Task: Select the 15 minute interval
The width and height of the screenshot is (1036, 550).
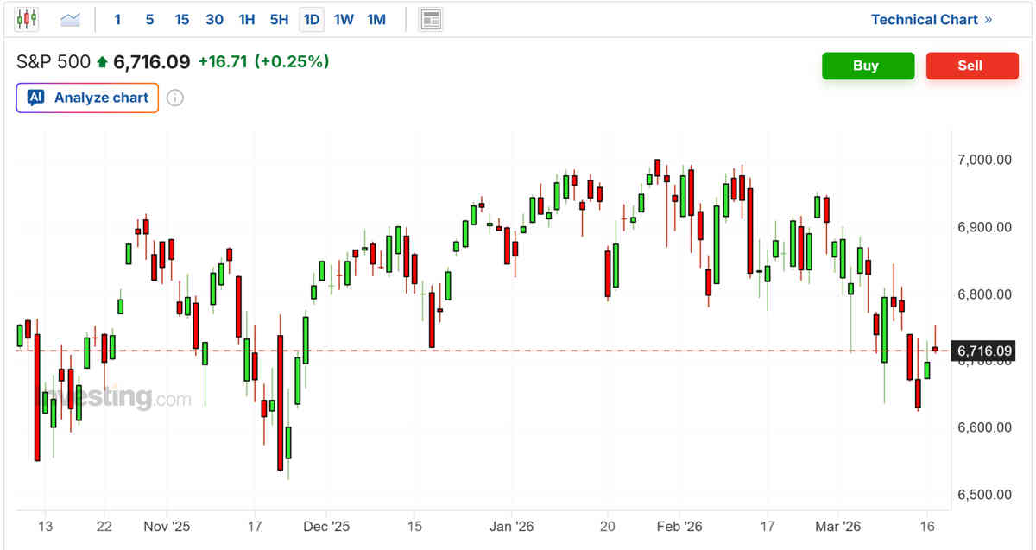Action: coord(181,19)
